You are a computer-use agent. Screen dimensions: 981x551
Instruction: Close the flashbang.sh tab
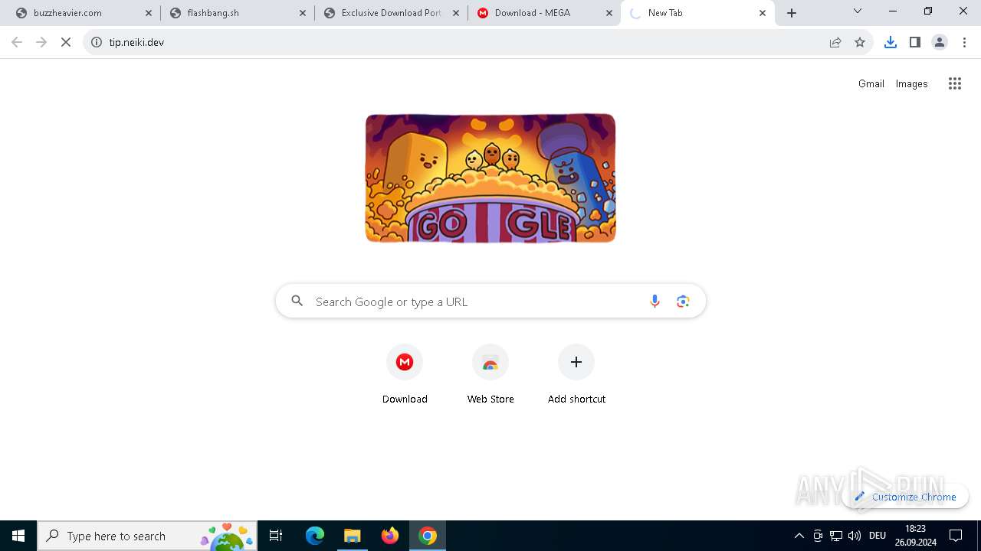(303, 13)
